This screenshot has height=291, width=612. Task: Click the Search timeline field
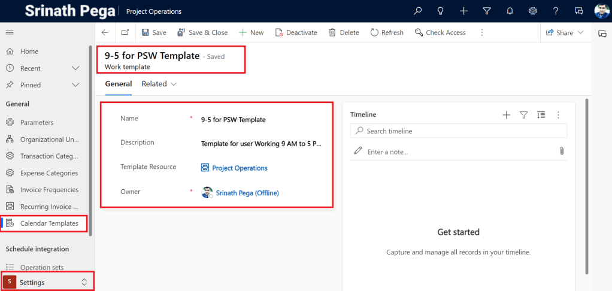point(458,131)
